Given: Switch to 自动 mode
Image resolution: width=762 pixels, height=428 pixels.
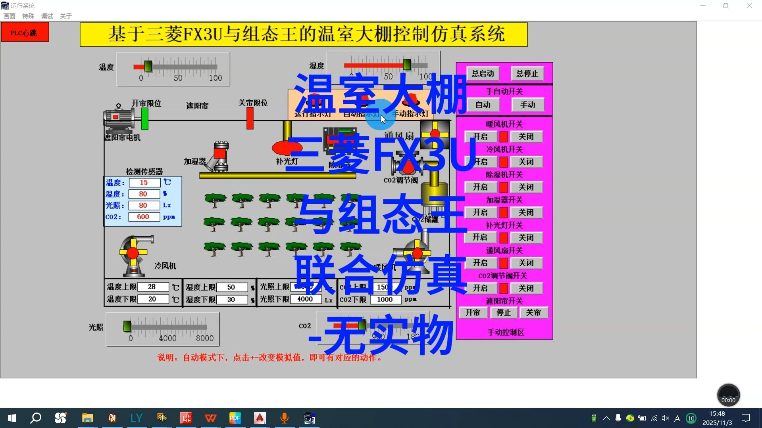Looking at the screenshot, I should 483,105.
